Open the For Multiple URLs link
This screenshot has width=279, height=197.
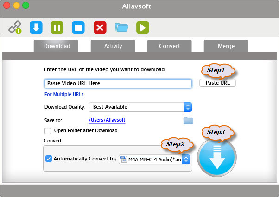(64, 94)
